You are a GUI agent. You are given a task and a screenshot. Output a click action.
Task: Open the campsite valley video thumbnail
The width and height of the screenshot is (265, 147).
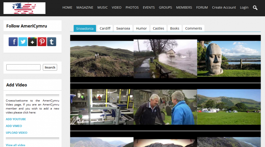pos(229,107)
